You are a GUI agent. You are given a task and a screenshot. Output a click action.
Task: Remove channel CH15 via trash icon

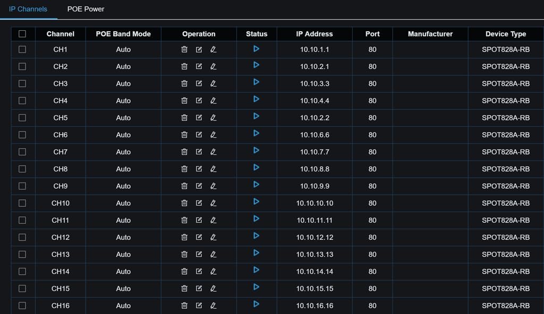click(184, 289)
